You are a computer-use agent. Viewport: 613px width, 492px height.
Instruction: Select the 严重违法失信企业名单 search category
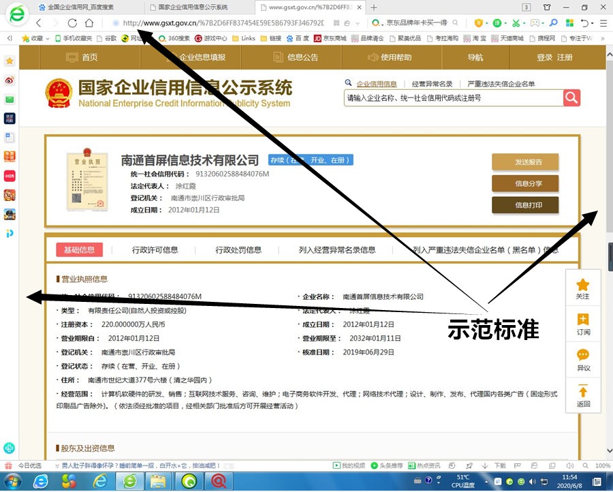(501, 84)
